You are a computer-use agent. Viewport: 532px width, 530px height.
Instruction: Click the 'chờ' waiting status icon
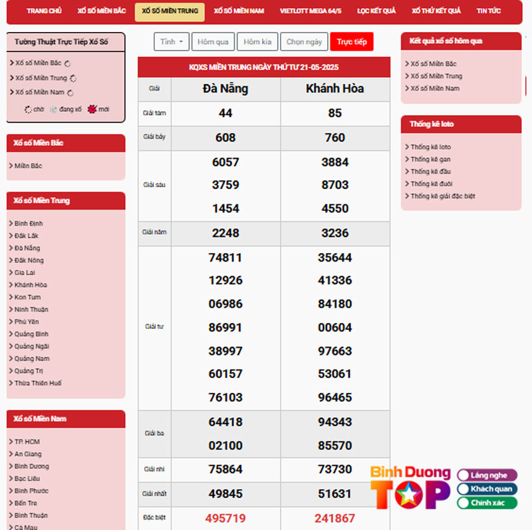[28, 109]
